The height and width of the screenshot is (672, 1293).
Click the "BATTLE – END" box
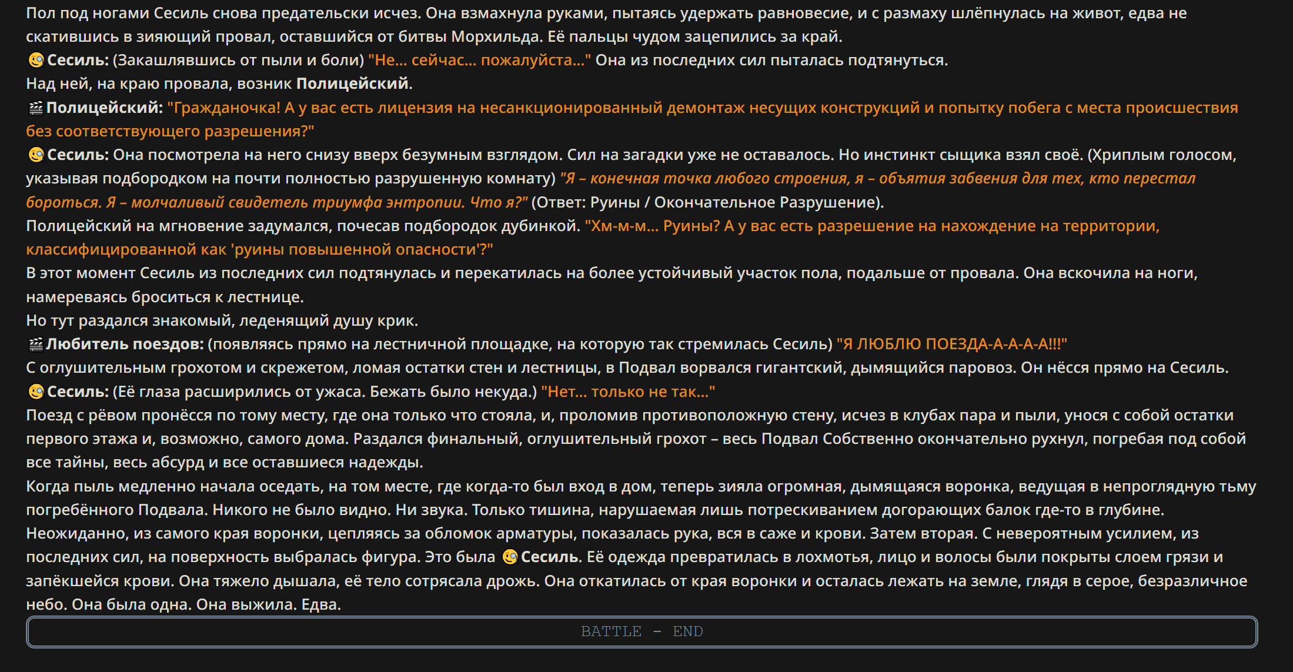coord(642,631)
